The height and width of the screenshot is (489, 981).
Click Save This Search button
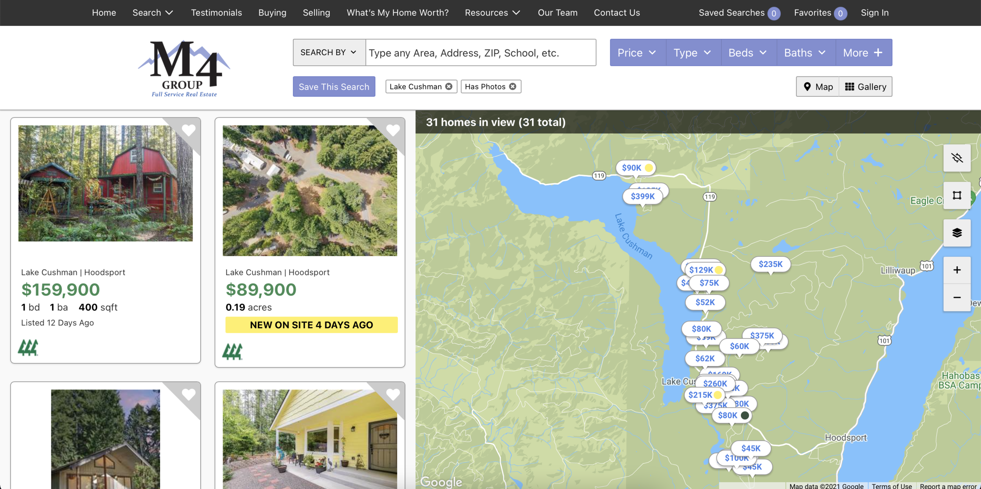pos(334,87)
